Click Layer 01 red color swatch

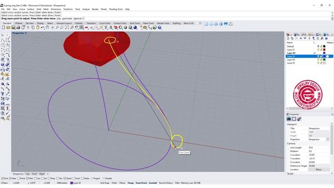point(324,50)
